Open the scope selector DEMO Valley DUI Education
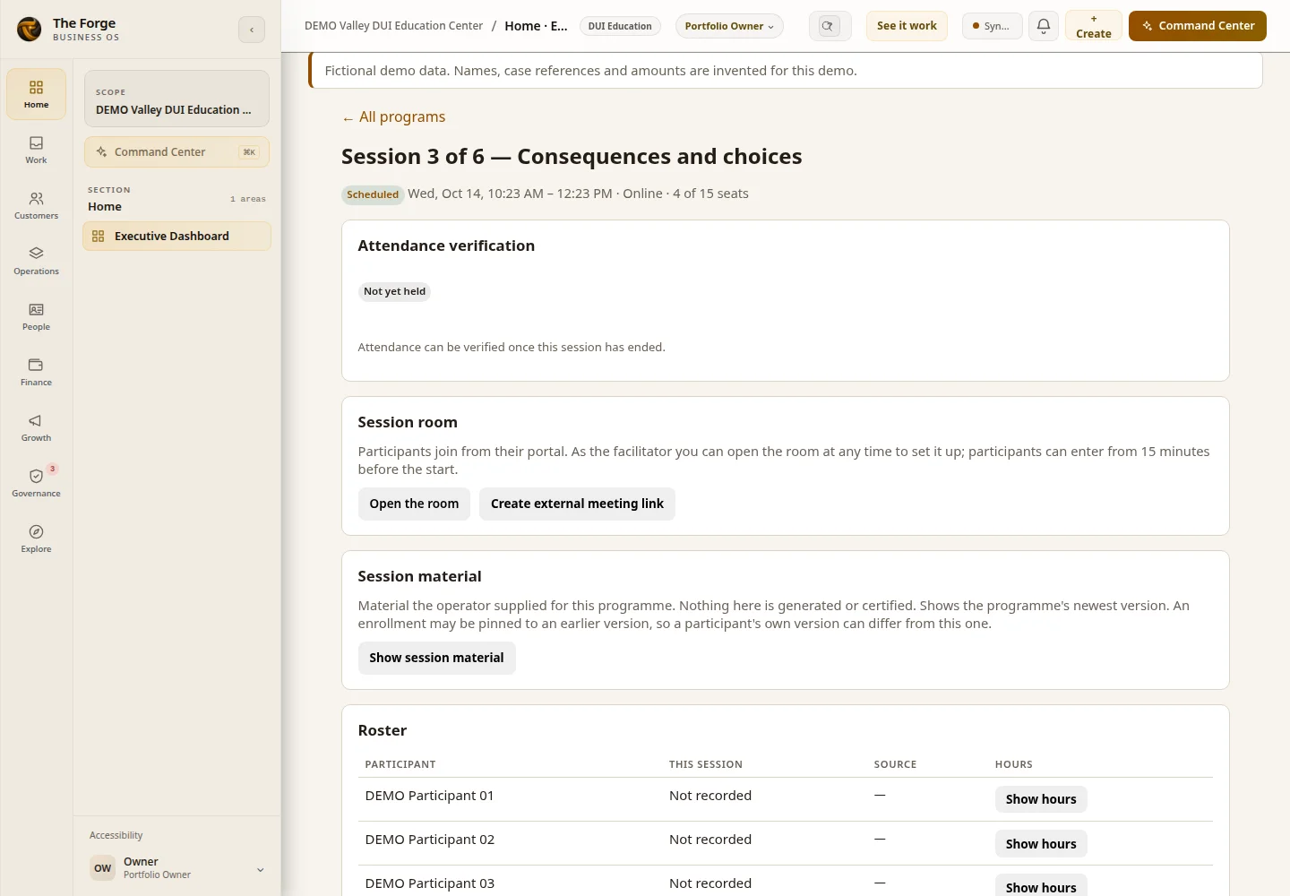The width and height of the screenshot is (1290, 896). click(x=176, y=99)
